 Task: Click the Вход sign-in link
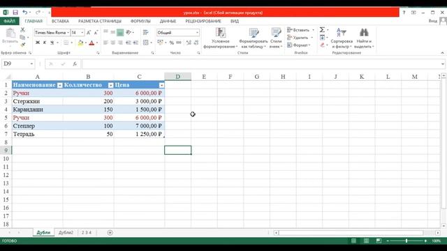pos(432,21)
